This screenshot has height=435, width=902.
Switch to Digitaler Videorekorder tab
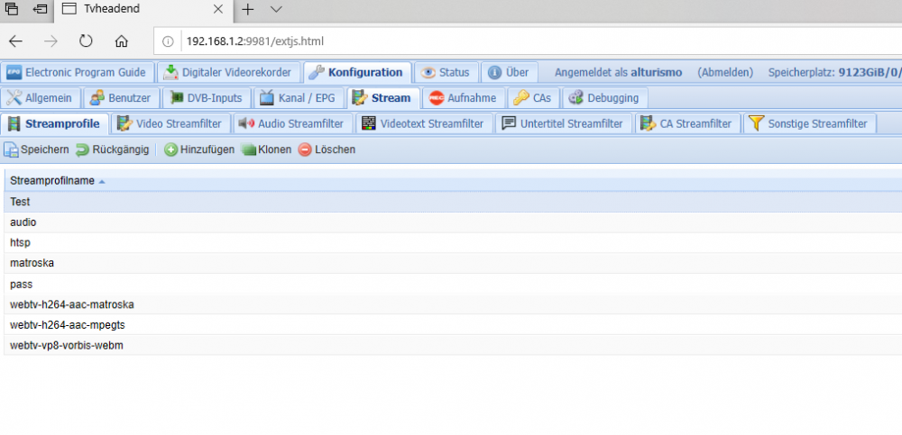229,72
